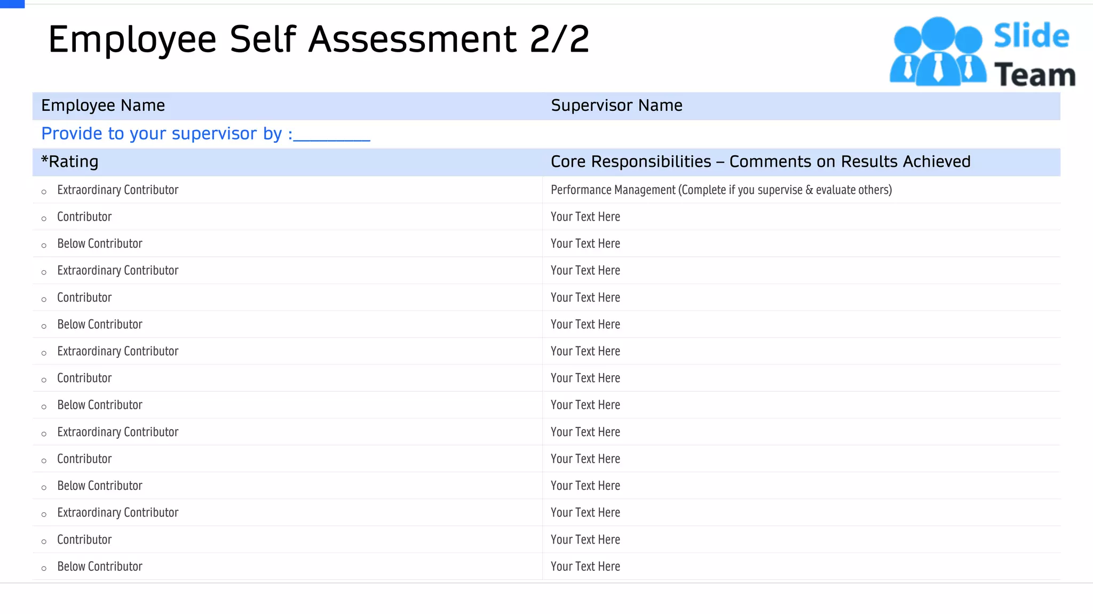Select the second 'Extraordinary Contributor' rating bullet

tap(44, 272)
